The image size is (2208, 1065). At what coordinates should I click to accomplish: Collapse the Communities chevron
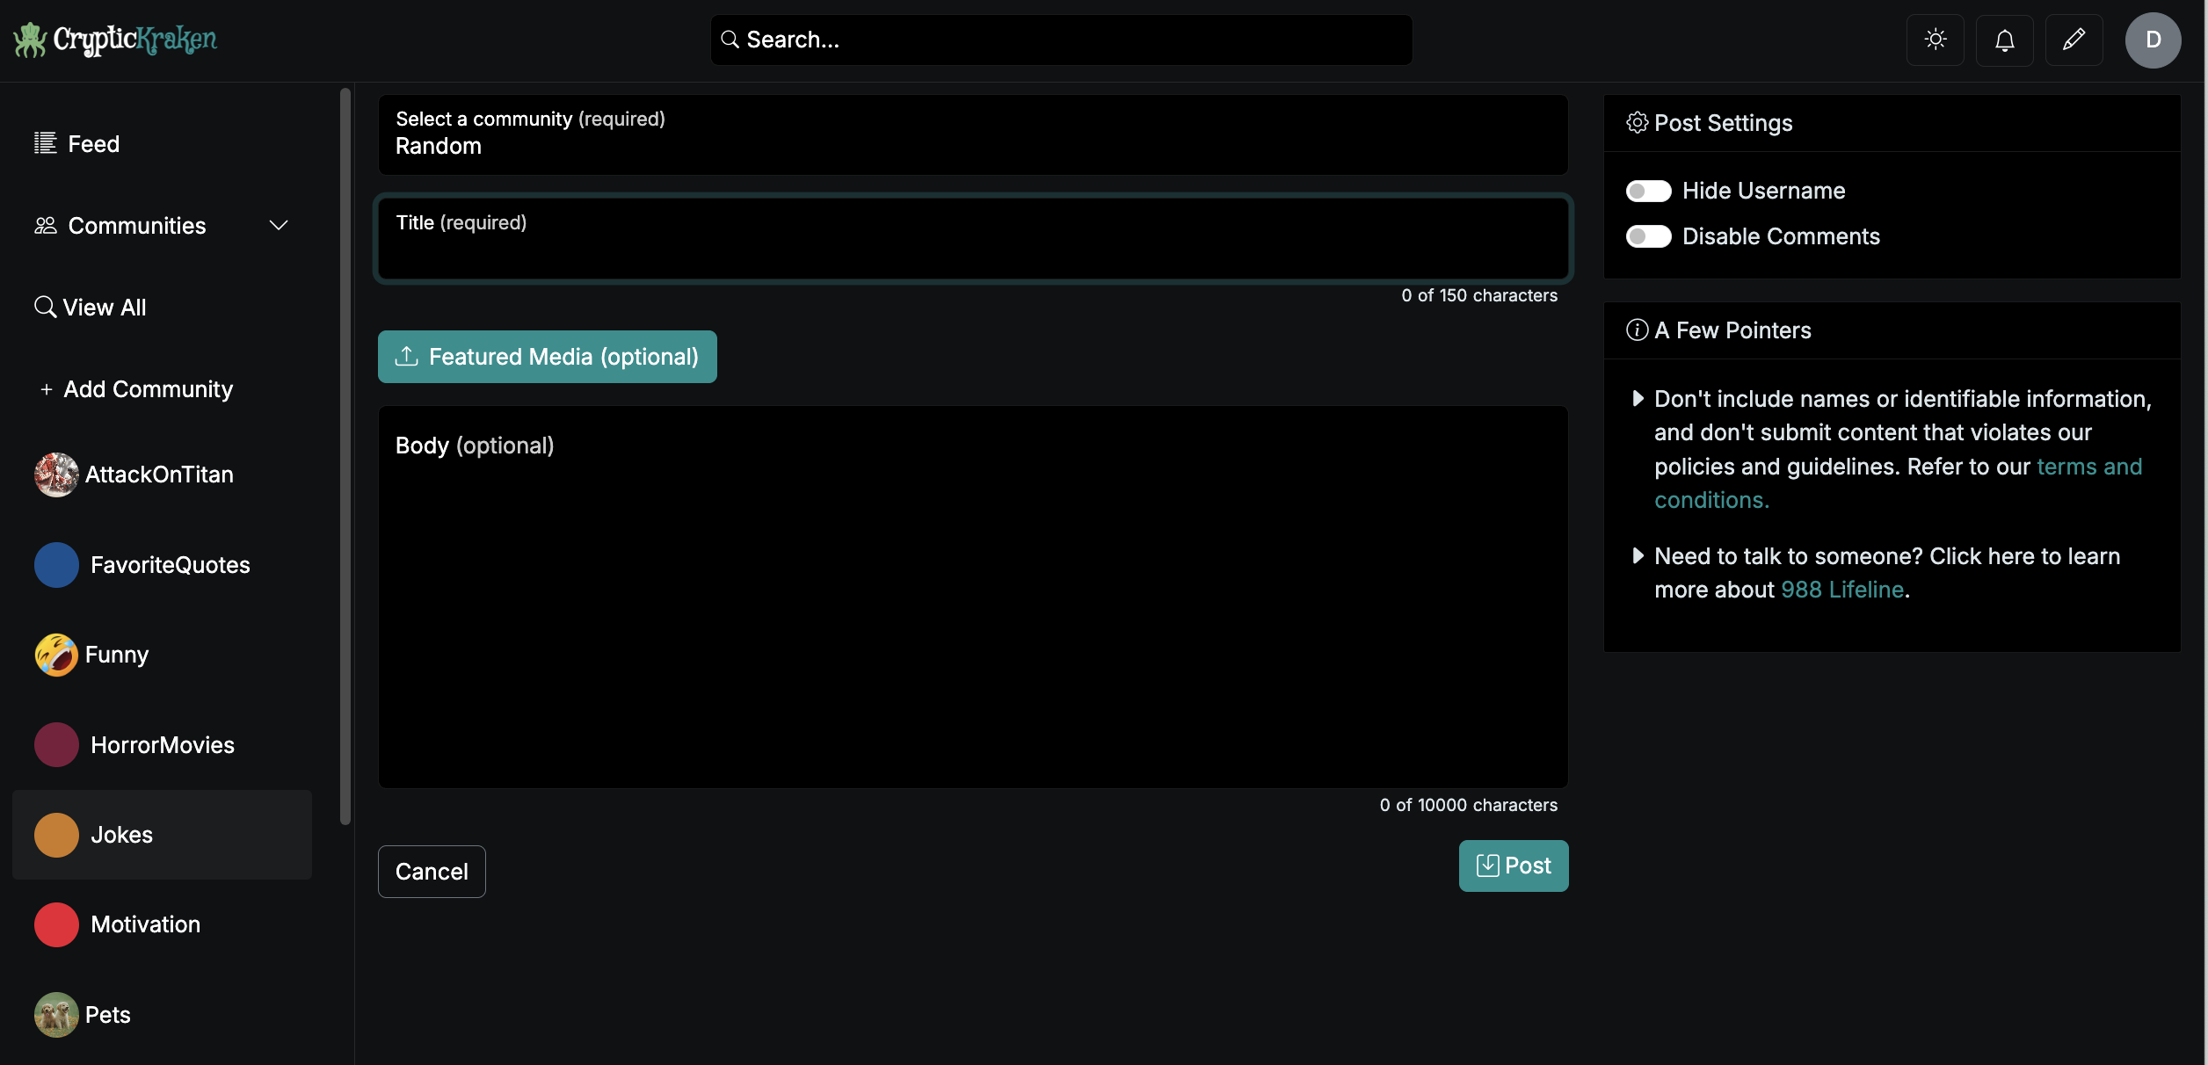(x=279, y=226)
